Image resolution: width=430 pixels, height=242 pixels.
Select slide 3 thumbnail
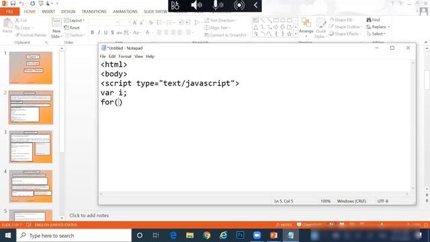(x=31, y=147)
